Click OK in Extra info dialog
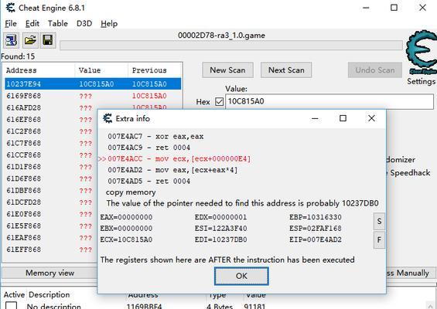Screen dimensions: 437x309 coord(241,276)
